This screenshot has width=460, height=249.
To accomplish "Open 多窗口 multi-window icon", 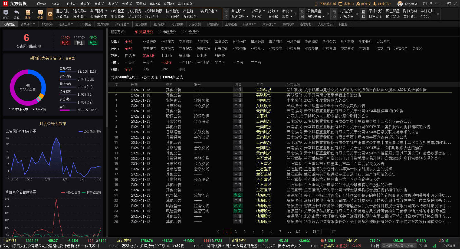I will pos(341,4).
